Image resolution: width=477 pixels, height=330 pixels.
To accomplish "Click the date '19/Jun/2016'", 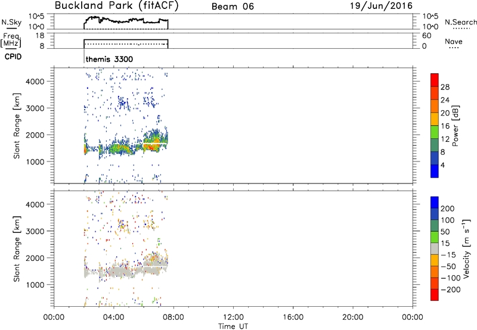I will 381,6.
